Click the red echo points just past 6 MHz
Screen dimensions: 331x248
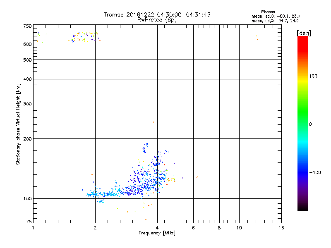point(197,177)
